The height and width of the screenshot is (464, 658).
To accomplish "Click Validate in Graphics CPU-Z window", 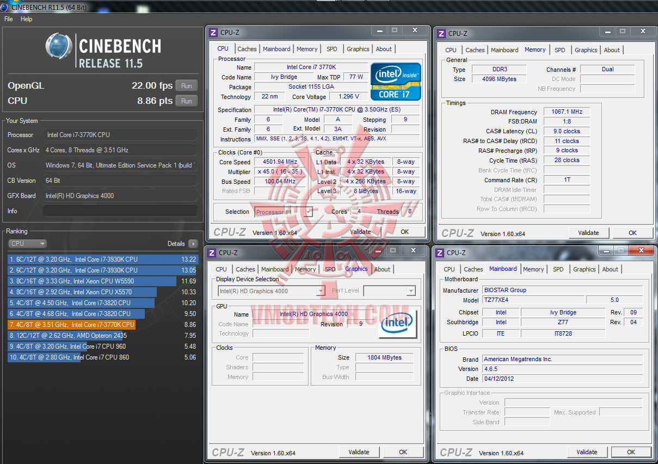I will pyautogui.click(x=359, y=452).
